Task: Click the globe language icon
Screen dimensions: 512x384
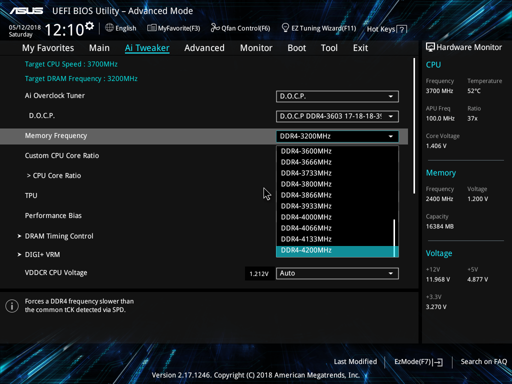Action: pyautogui.click(x=109, y=28)
